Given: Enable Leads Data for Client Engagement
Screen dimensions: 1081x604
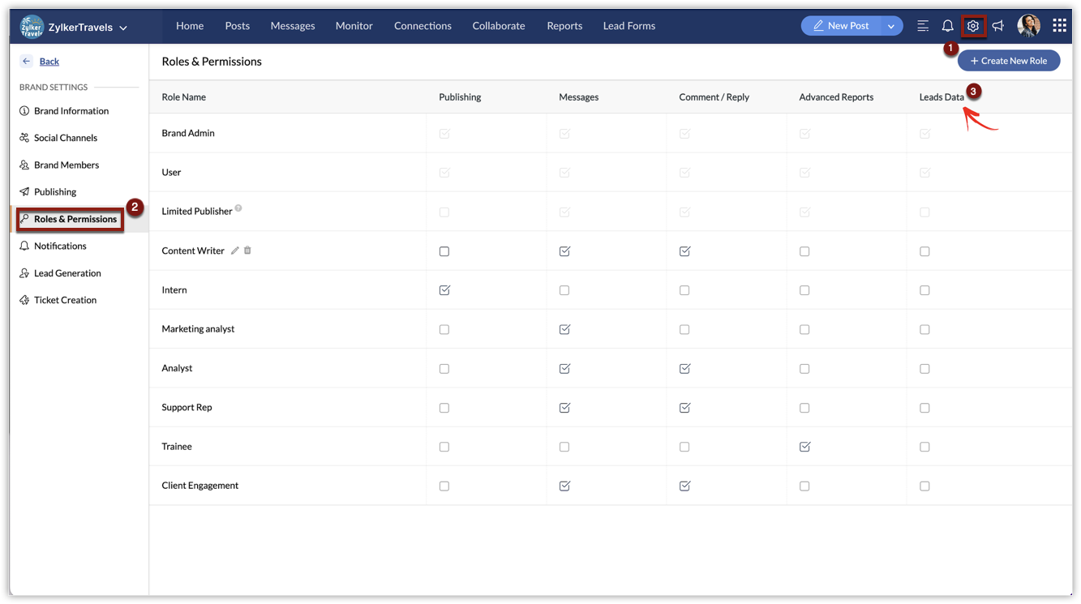Looking at the screenshot, I should click(x=924, y=486).
